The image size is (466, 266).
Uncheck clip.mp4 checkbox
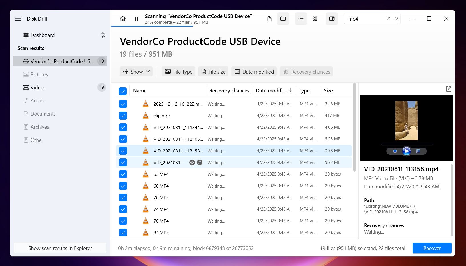(x=123, y=116)
